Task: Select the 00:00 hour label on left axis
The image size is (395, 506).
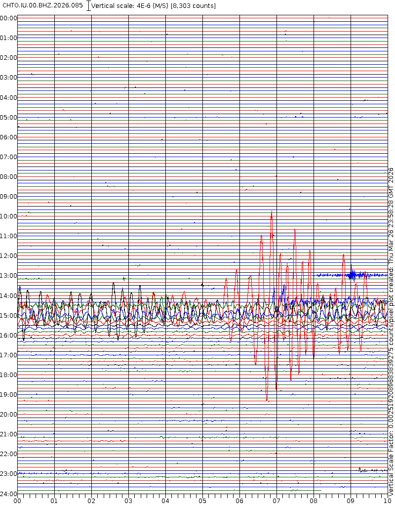Action: [8, 18]
